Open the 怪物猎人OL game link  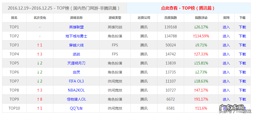(x=76, y=99)
